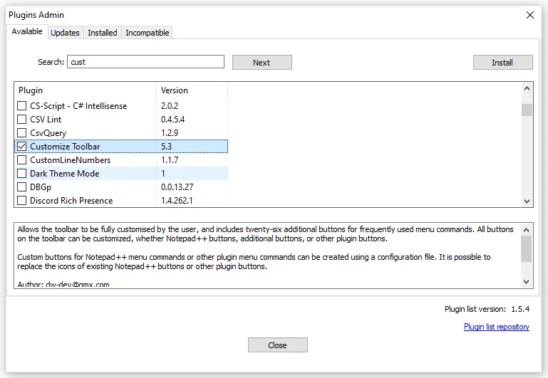Enable the CustomLineNumbers plugin checkbox
Image resolution: width=548 pixels, height=378 pixels.
point(21,160)
